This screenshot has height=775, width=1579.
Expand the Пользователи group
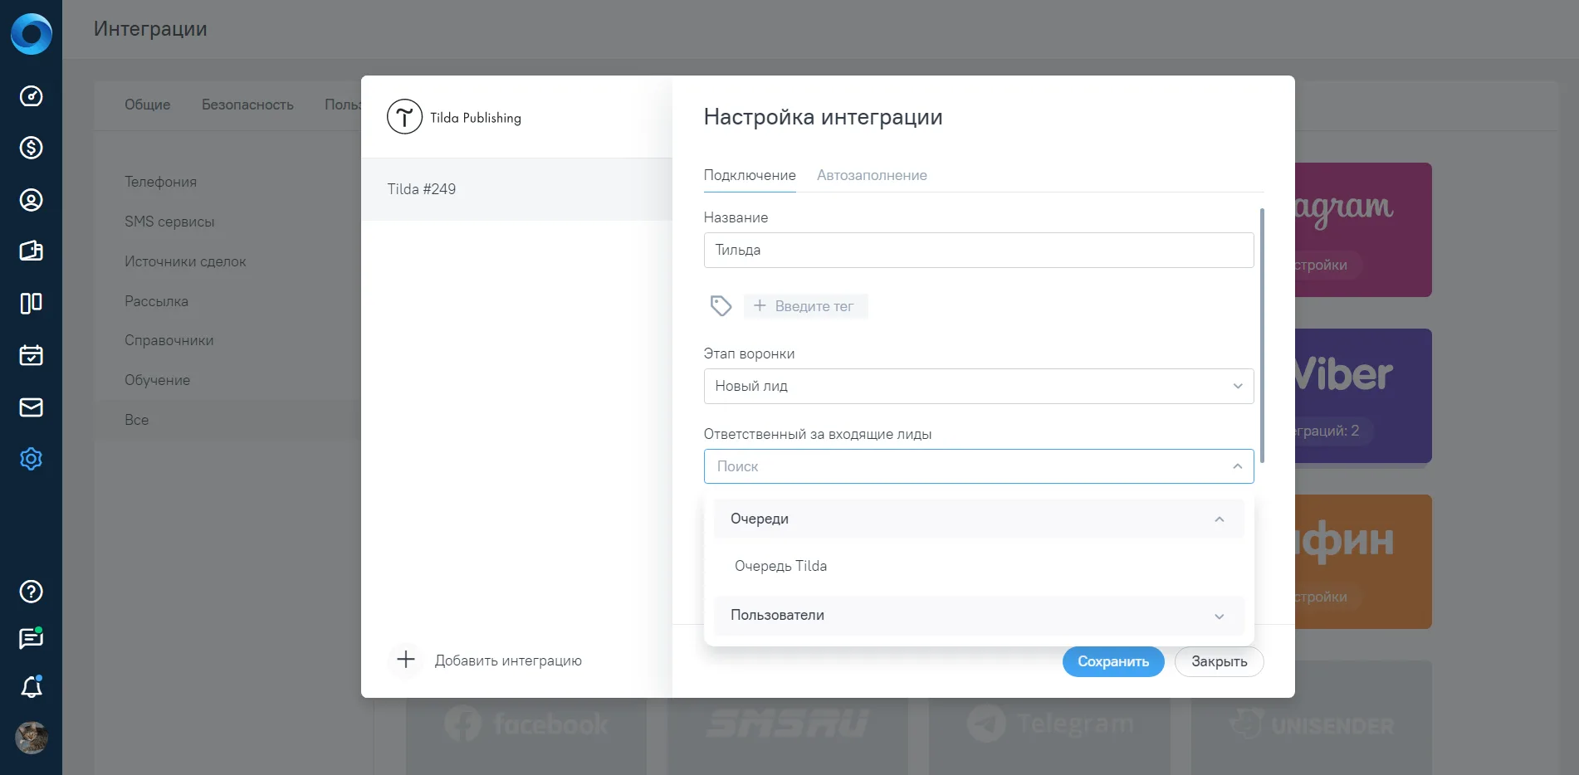coord(978,615)
